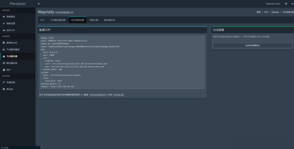The width and height of the screenshot is (294, 149).
Task: Click the globe icon beside 节点服务器组
Action: click(4, 49)
